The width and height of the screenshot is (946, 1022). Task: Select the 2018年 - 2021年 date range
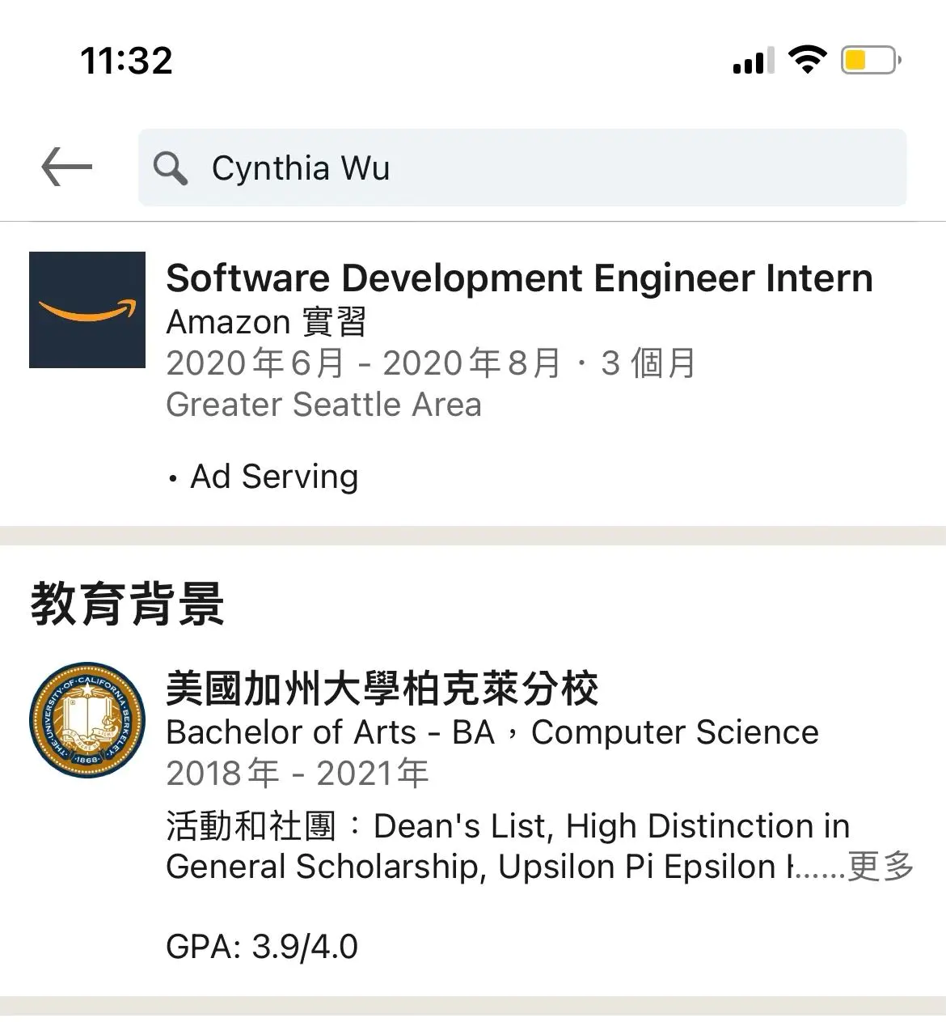coord(297,774)
